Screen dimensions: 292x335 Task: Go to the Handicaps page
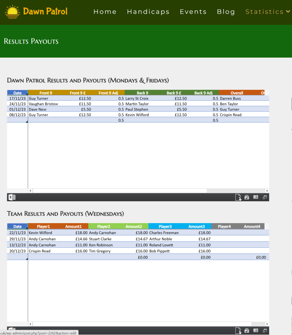click(x=148, y=12)
